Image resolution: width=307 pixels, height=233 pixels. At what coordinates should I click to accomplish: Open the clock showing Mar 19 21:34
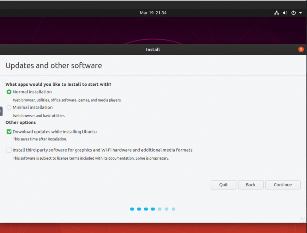pos(153,13)
